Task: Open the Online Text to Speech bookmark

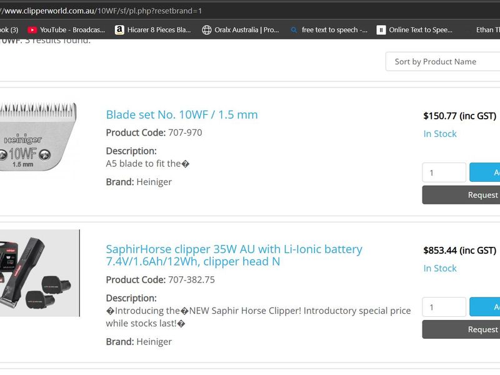Action: pos(381,29)
